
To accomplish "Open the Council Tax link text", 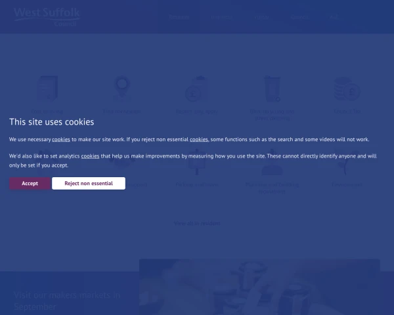I will click(347, 112).
